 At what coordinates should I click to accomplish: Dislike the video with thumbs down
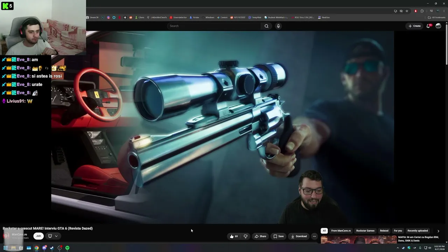[245, 236]
